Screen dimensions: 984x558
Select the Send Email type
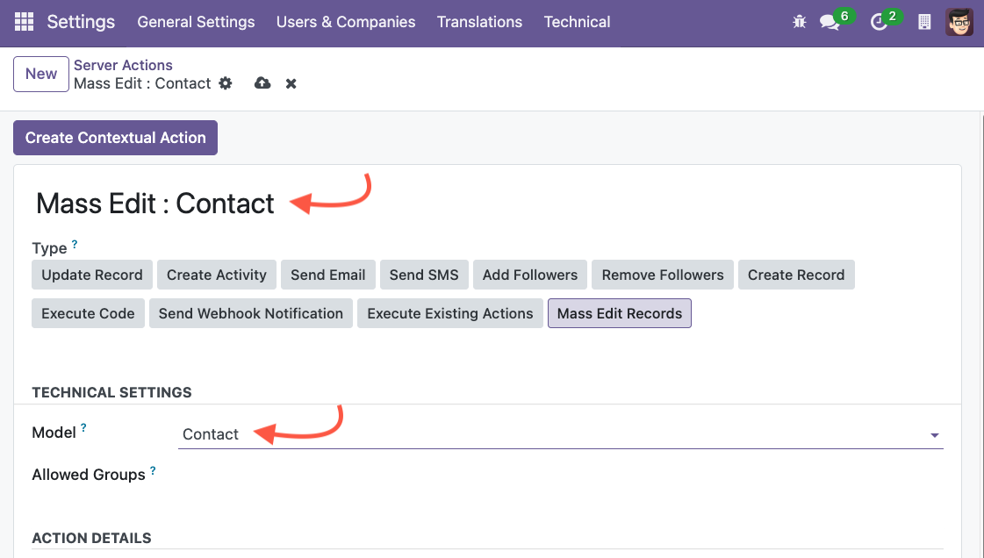coord(328,275)
